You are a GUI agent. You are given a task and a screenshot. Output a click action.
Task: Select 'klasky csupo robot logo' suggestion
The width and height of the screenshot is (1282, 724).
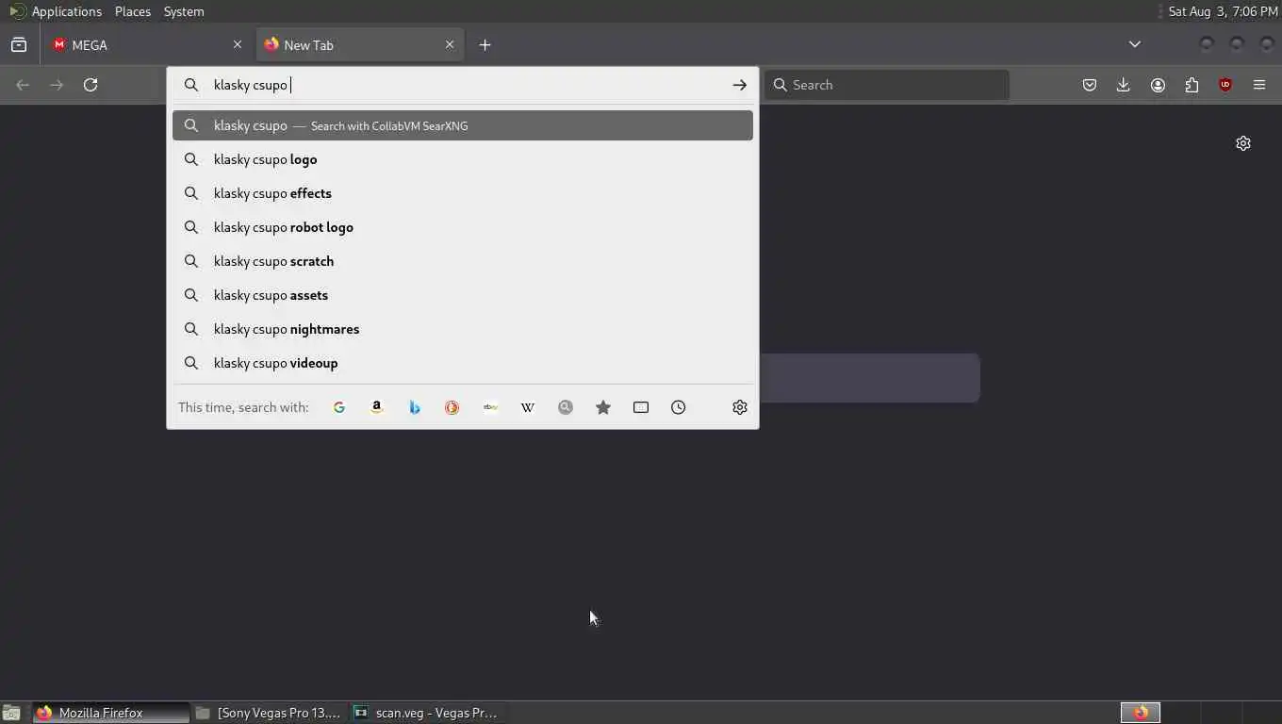pos(463,227)
